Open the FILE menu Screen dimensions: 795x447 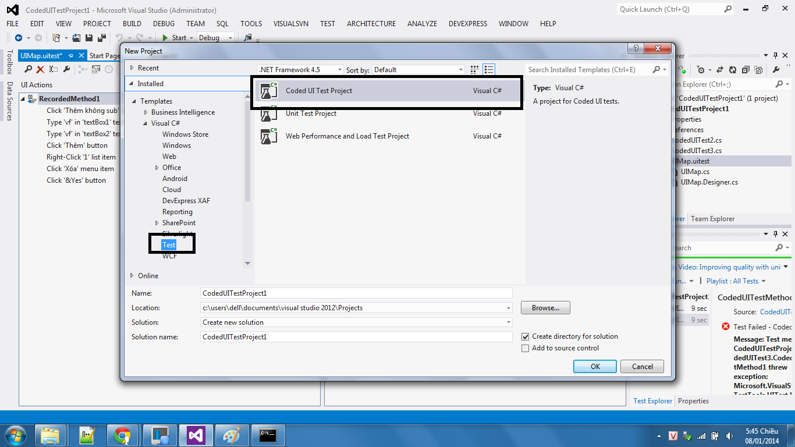(x=12, y=23)
